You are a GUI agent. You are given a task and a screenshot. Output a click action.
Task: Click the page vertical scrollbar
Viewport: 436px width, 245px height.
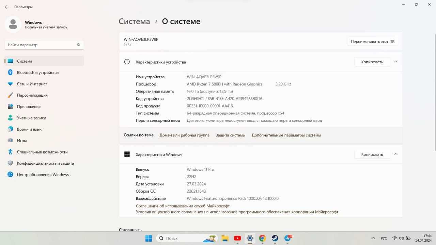click(434, 92)
